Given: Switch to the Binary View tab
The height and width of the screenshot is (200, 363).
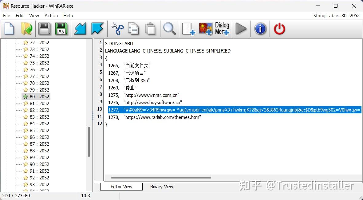Looking at the screenshot, I should coord(162,186).
